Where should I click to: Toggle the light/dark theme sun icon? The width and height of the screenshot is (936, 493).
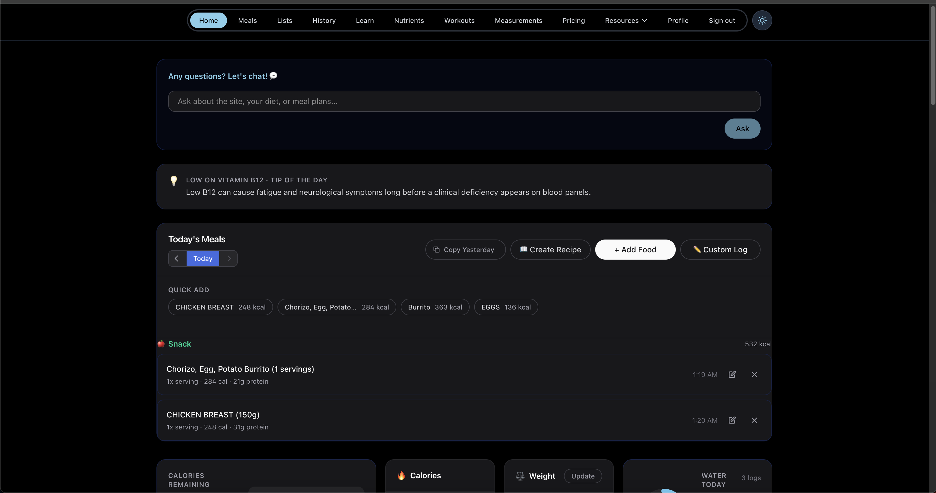click(762, 20)
